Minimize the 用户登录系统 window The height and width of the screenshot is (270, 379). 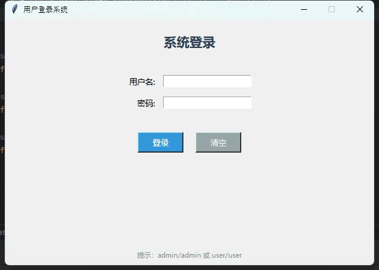click(x=304, y=9)
